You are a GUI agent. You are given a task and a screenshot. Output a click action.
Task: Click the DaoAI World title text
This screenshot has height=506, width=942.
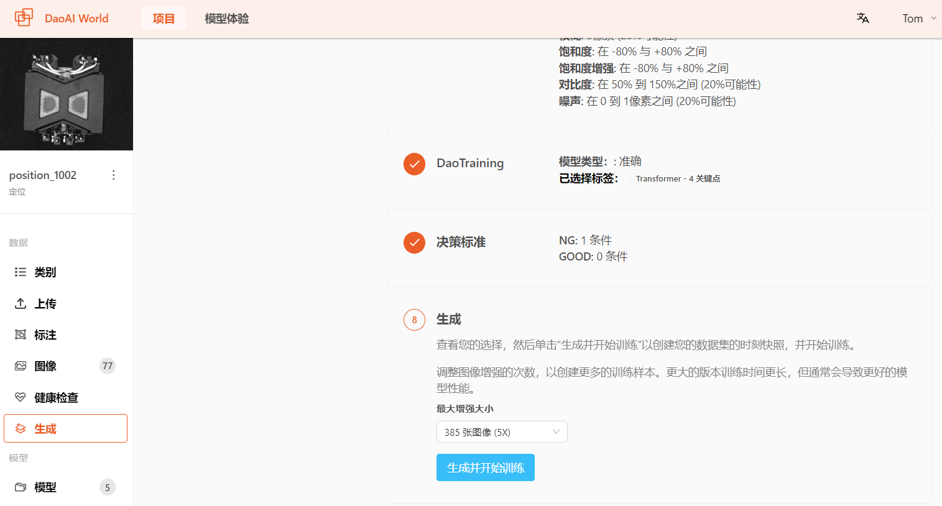click(76, 18)
